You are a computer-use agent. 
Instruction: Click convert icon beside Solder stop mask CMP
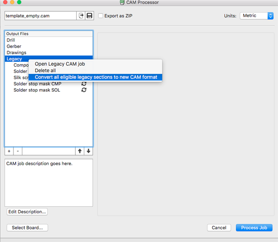[84, 84]
